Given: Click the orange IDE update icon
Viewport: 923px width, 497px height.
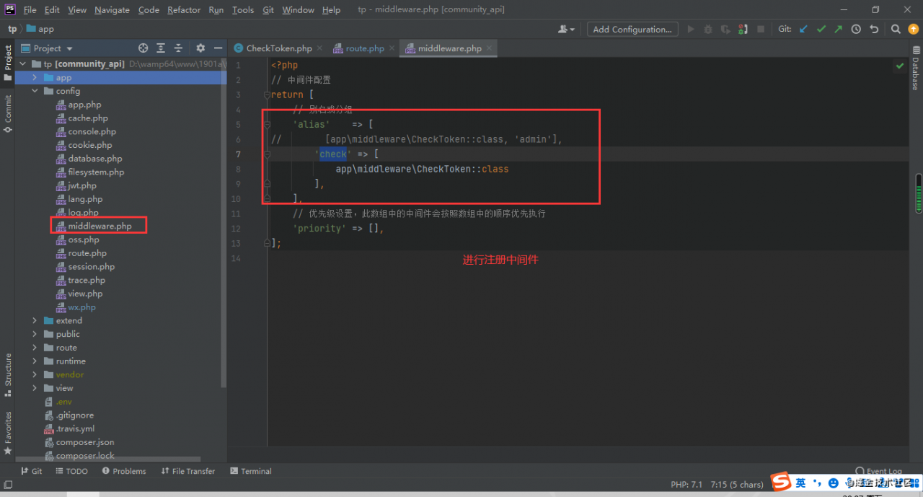Looking at the screenshot, I should click(913, 29).
